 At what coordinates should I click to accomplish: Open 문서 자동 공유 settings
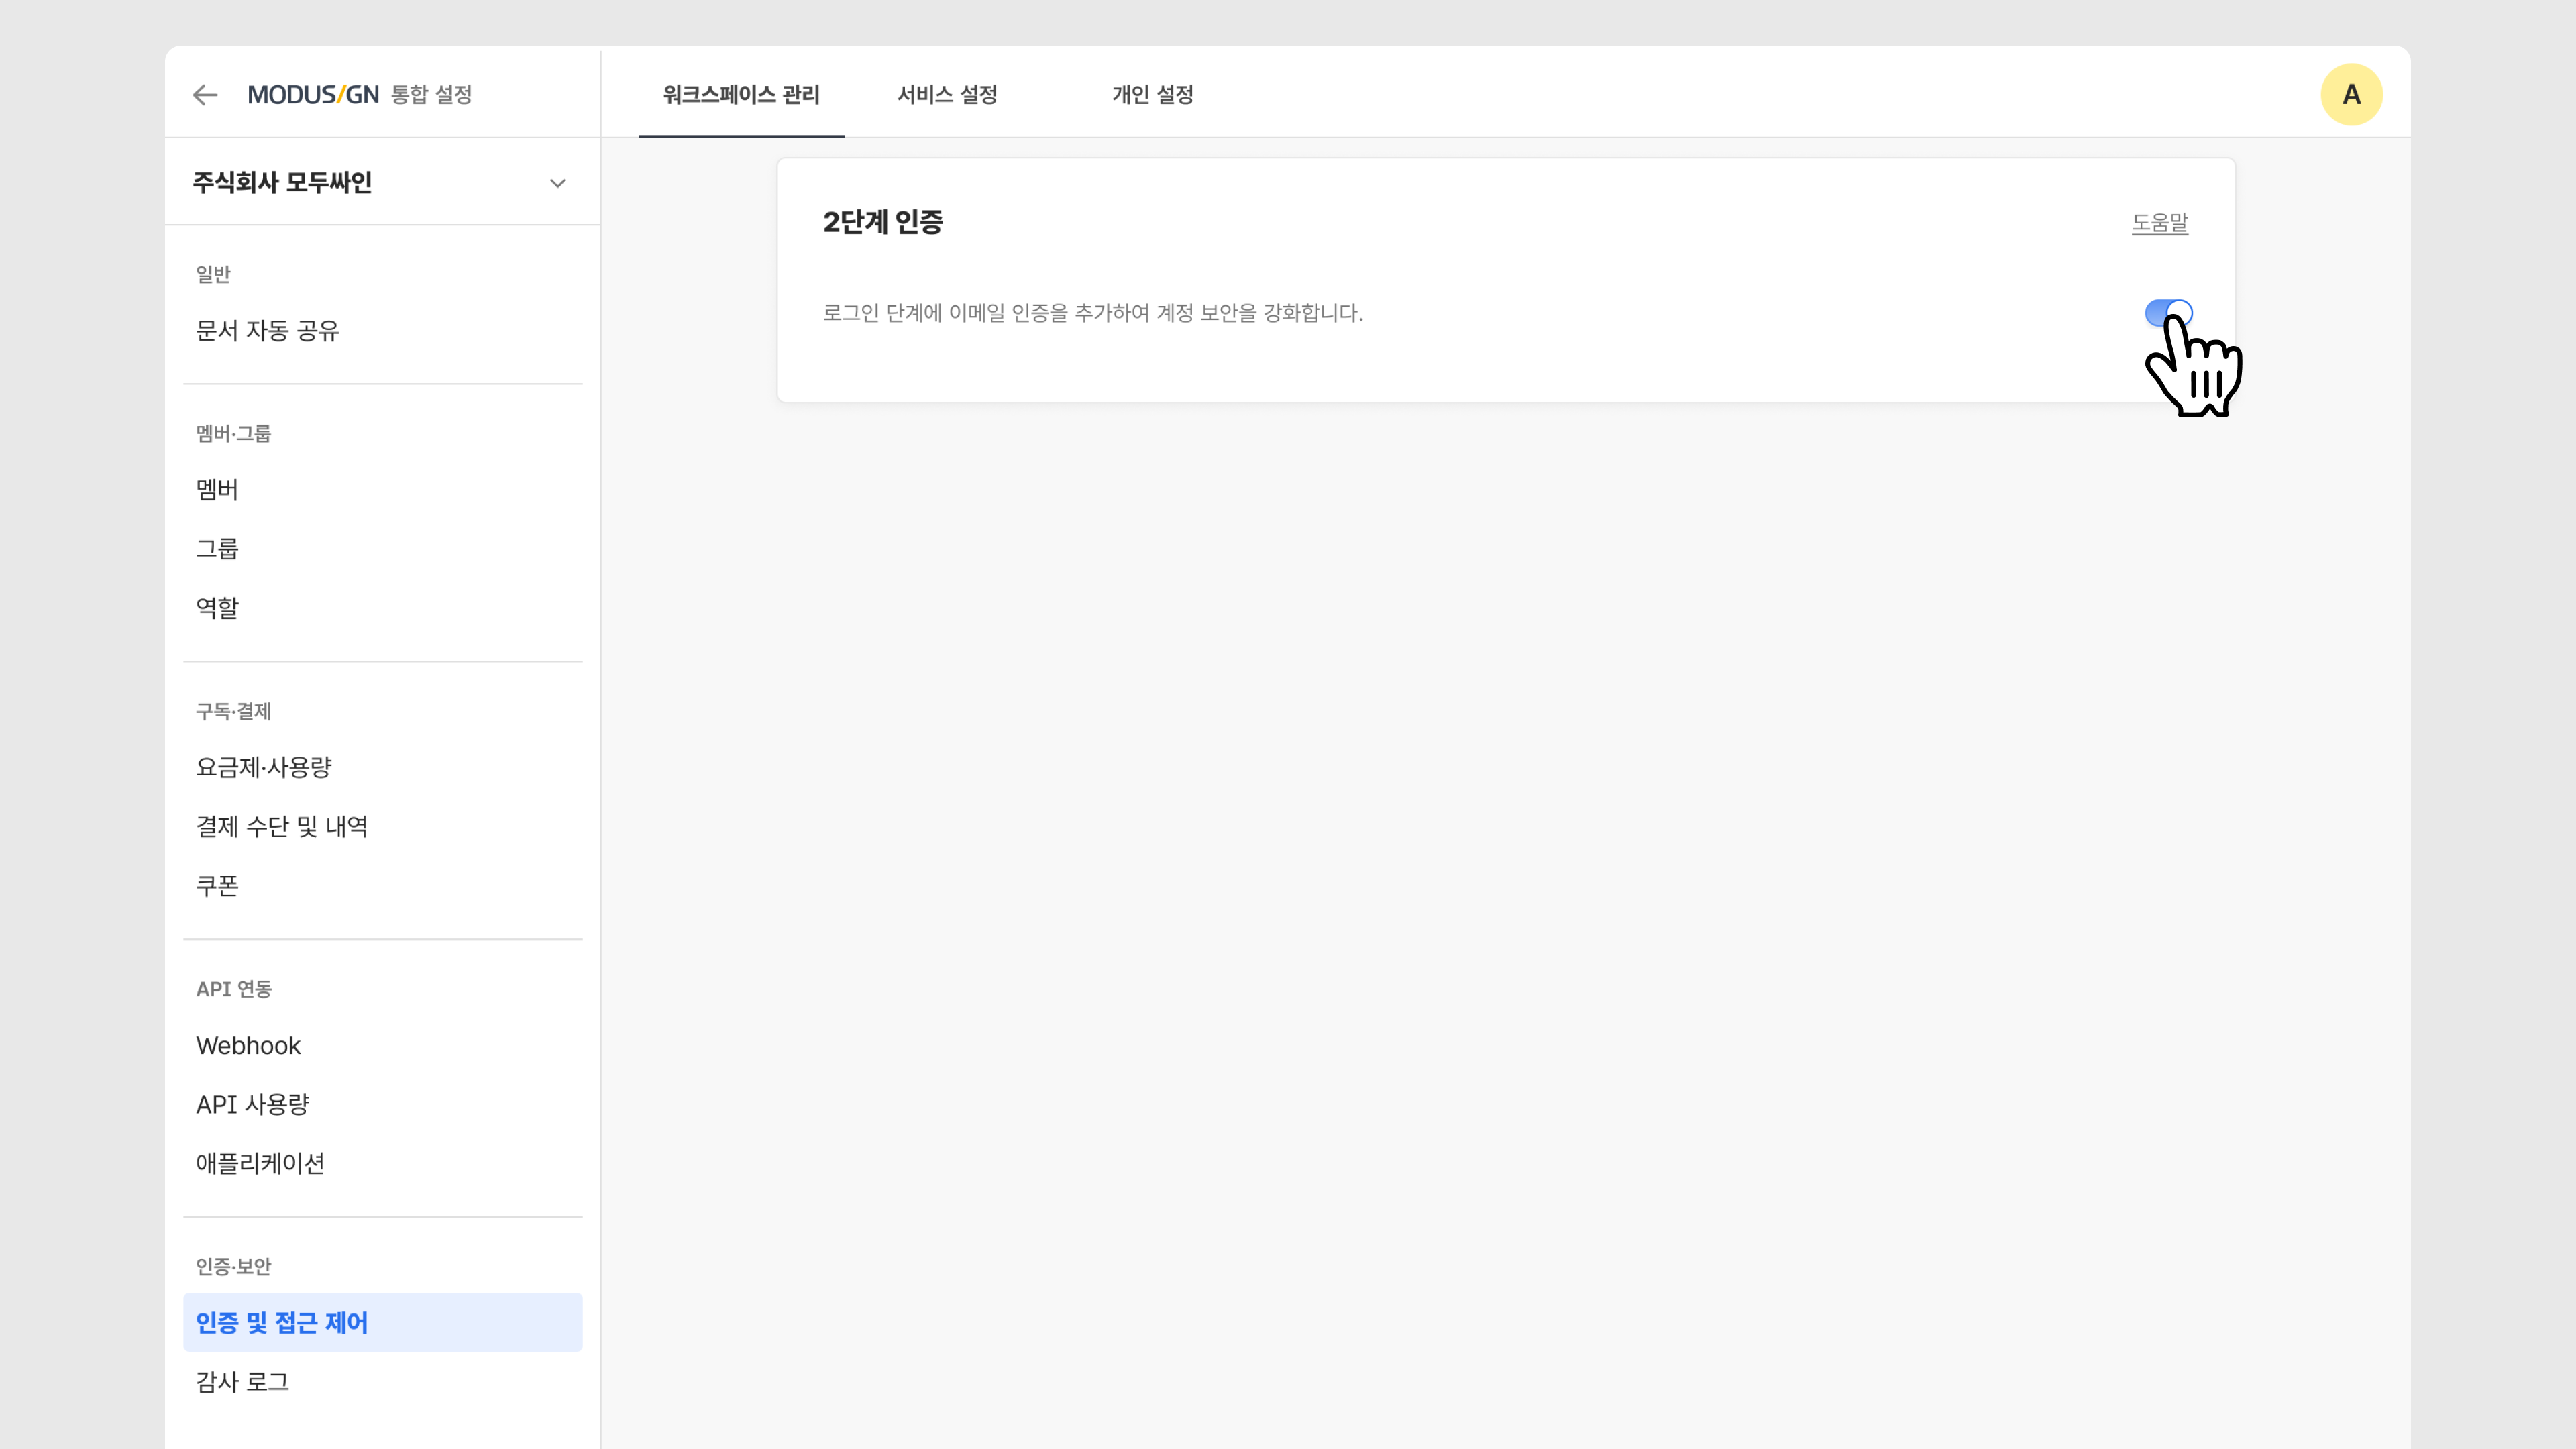click(x=267, y=331)
